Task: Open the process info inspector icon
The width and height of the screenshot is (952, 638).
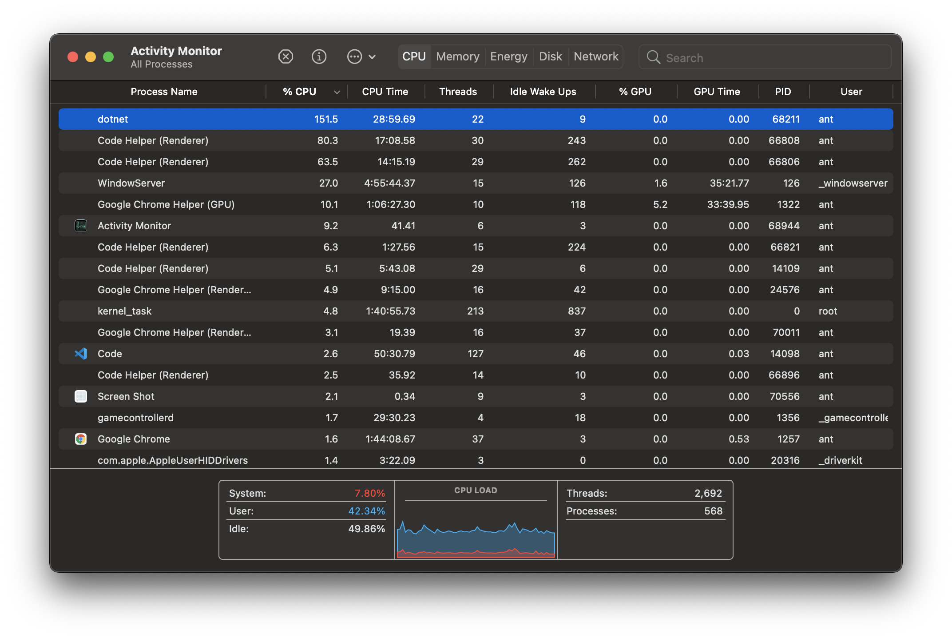Action: pyautogui.click(x=319, y=57)
